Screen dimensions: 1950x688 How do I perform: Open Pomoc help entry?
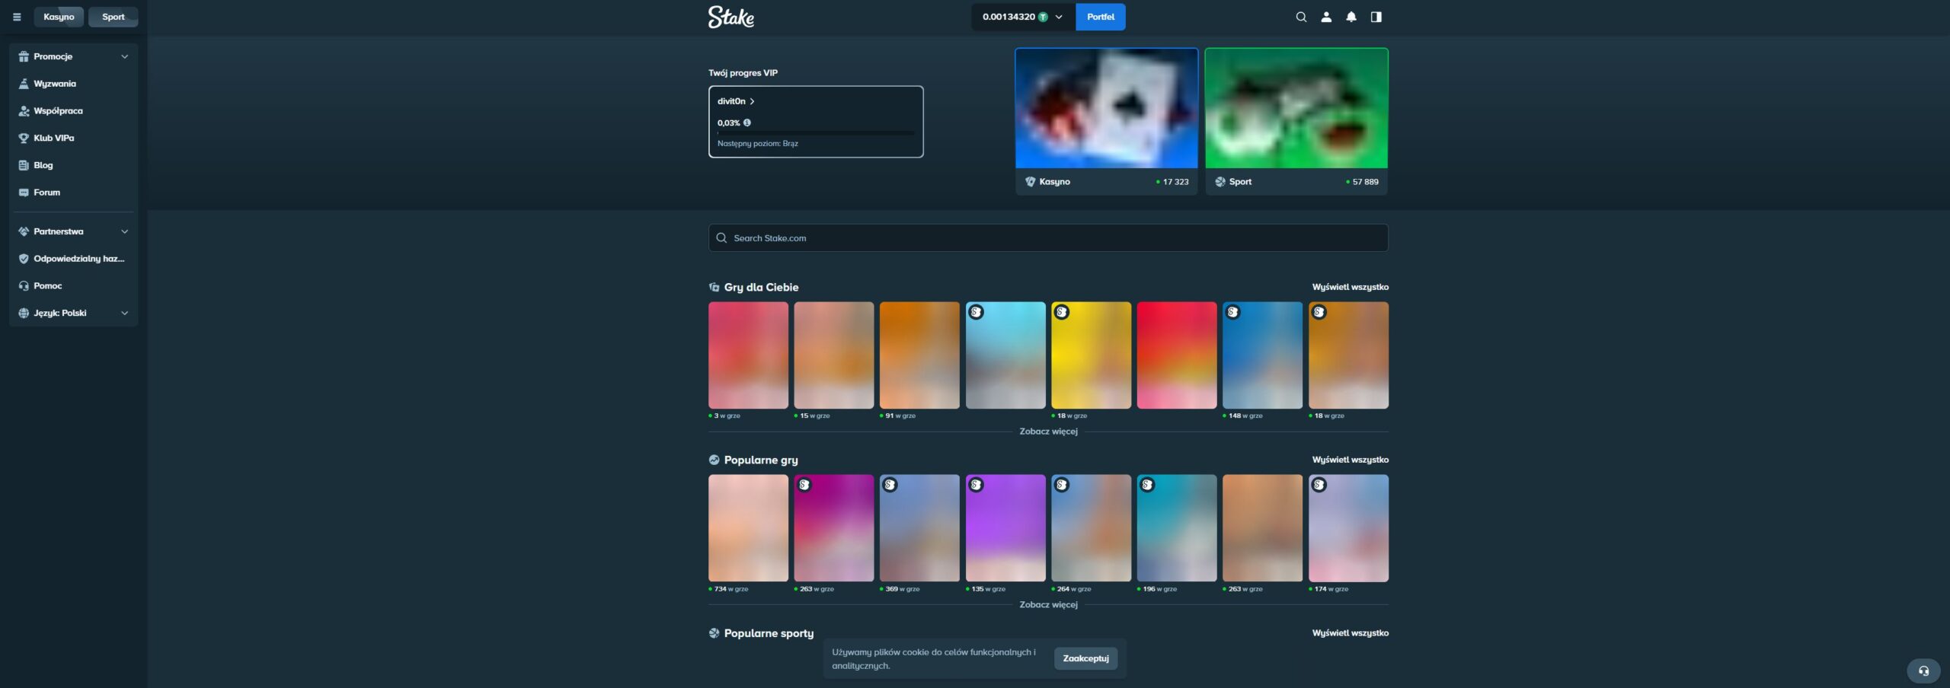[x=73, y=286]
